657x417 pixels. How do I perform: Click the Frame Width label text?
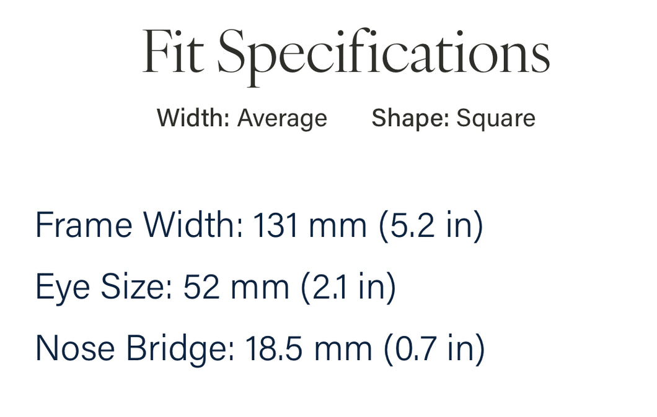(x=139, y=225)
